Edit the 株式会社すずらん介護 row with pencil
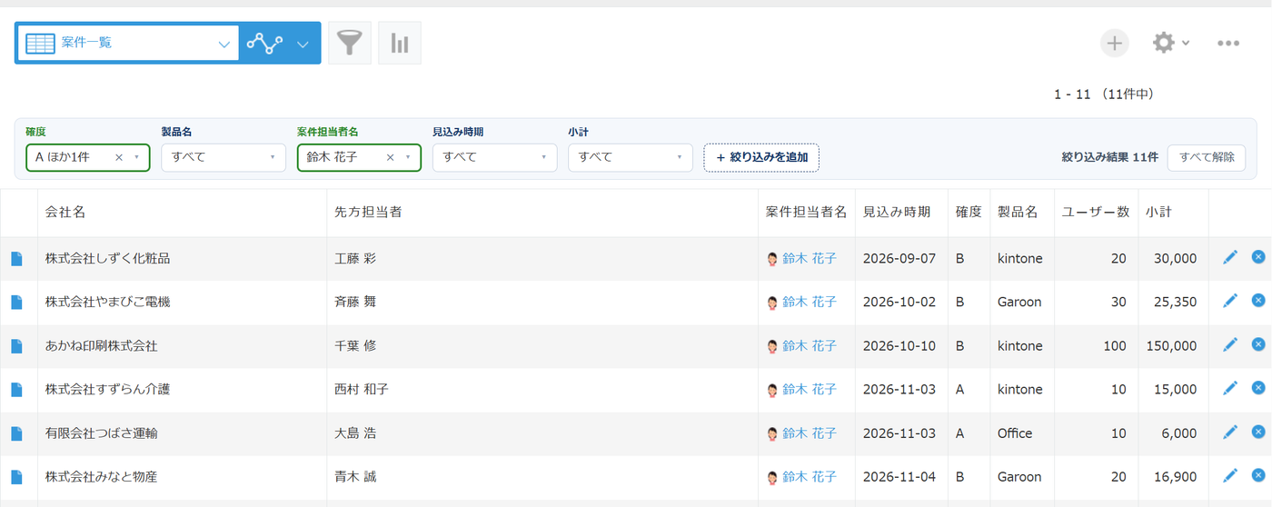This screenshot has height=507, width=1272. coord(1230,388)
